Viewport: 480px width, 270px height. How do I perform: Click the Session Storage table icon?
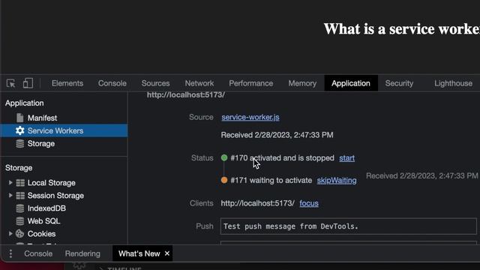point(20,196)
